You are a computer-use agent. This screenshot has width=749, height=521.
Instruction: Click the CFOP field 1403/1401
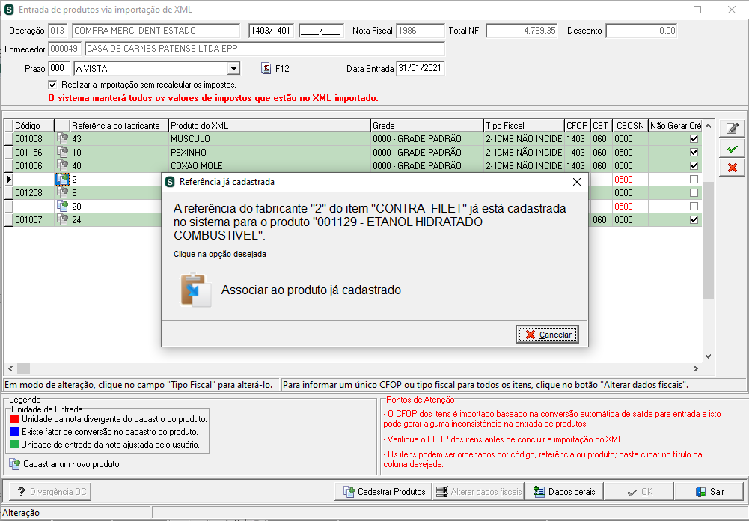(271, 31)
